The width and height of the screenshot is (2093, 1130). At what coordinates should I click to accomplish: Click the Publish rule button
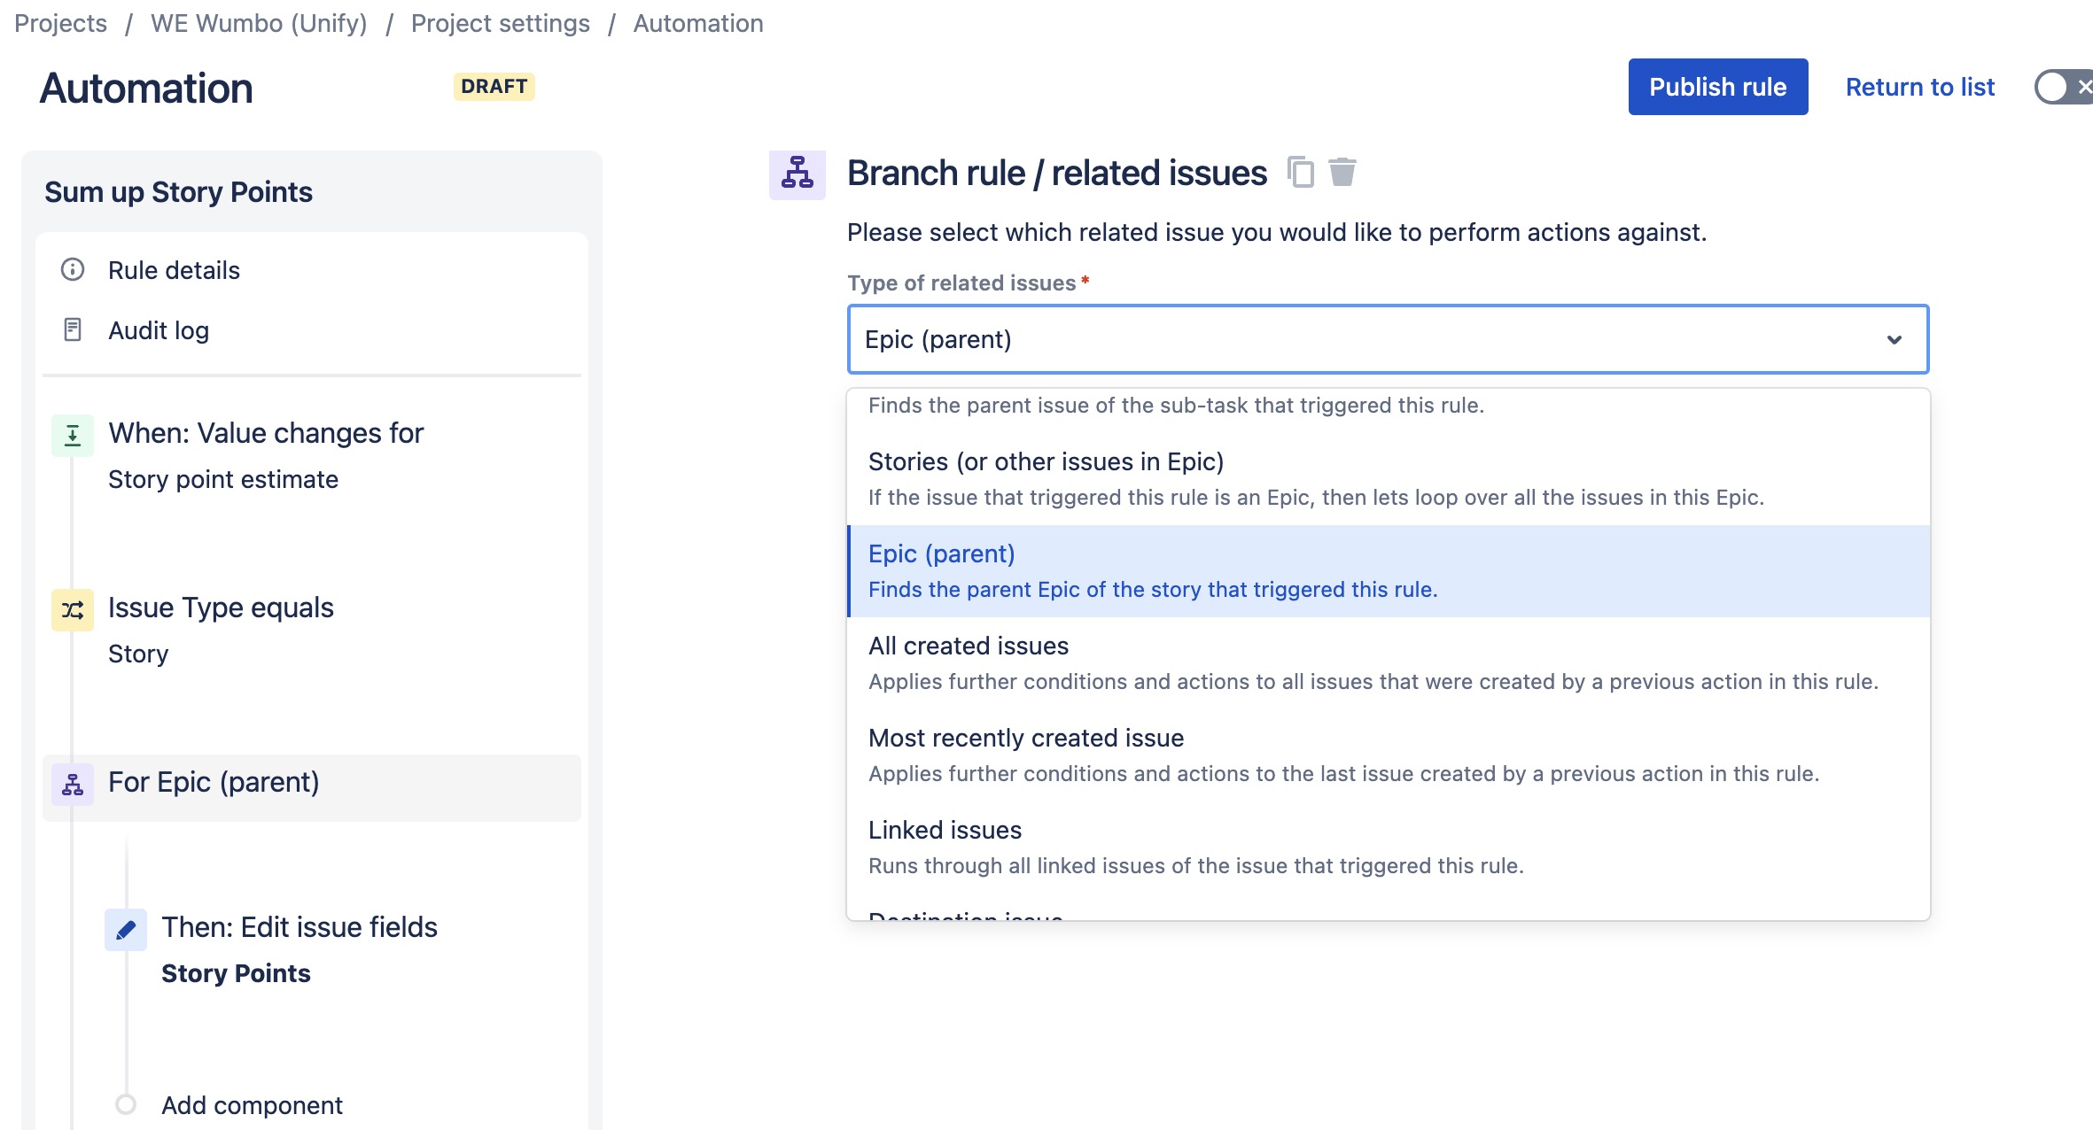click(1717, 87)
